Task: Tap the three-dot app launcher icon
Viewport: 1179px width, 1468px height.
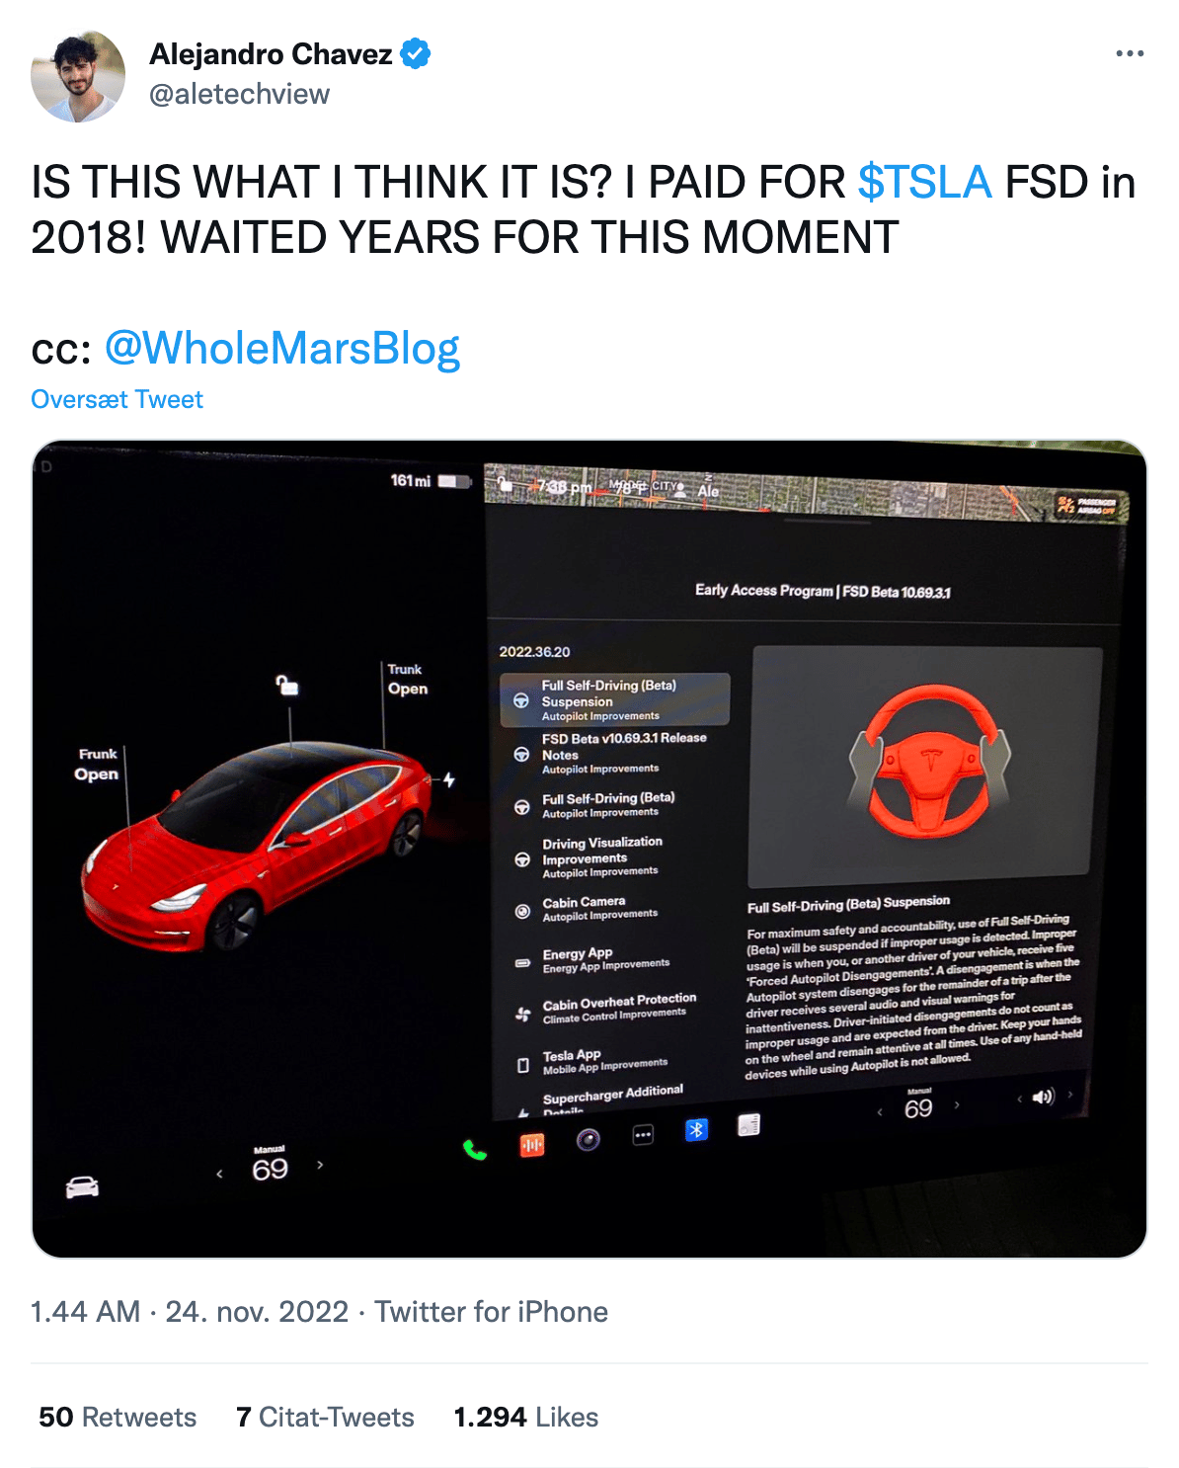Action: (643, 1135)
